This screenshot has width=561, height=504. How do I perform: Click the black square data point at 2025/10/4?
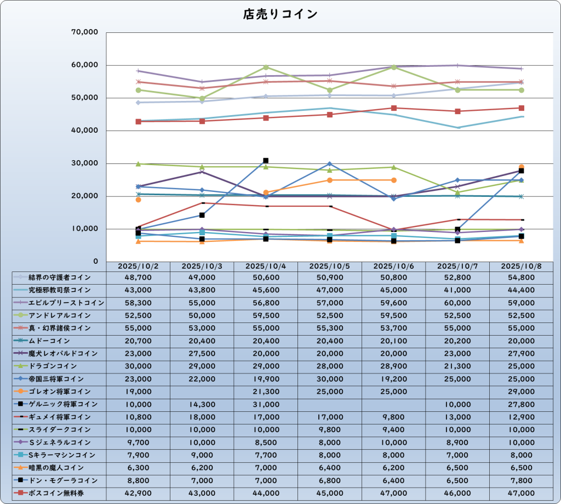[x=266, y=161]
